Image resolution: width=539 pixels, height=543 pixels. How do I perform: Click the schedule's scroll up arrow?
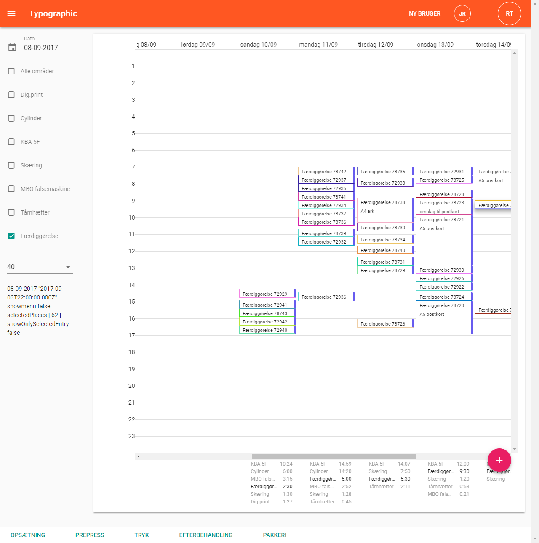tap(514, 53)
